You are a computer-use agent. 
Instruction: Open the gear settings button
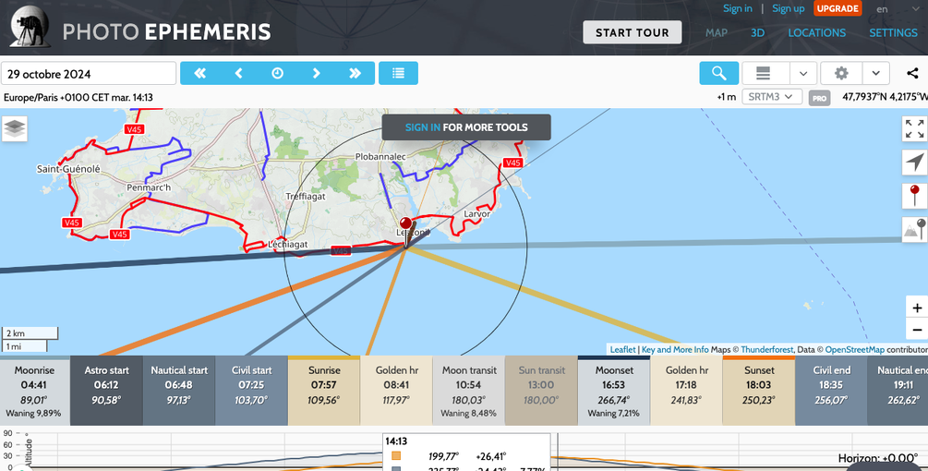click(x=841, y=73)
